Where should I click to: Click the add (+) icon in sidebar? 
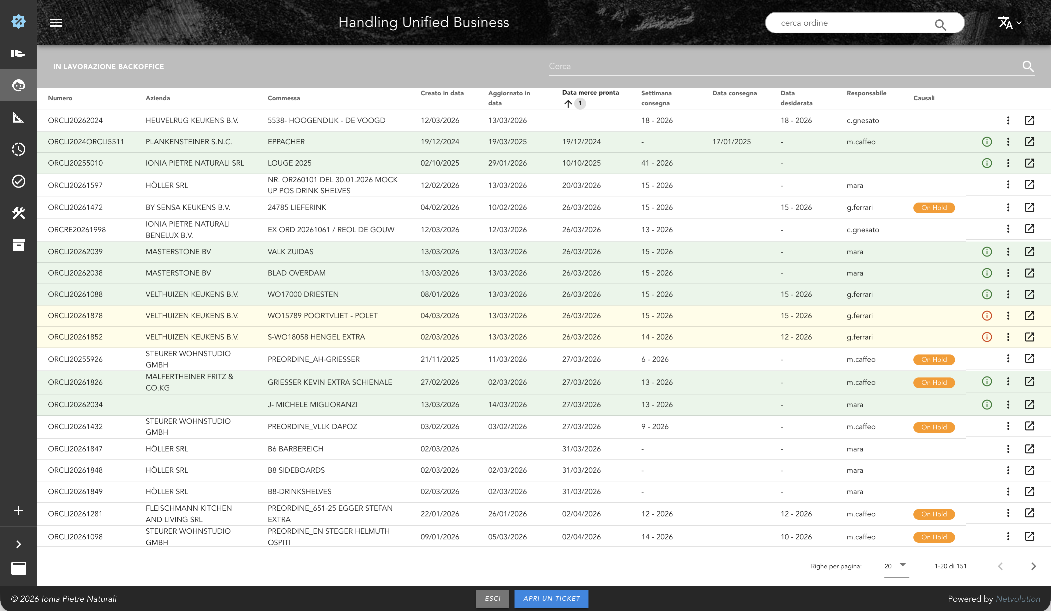pos(18,510)
